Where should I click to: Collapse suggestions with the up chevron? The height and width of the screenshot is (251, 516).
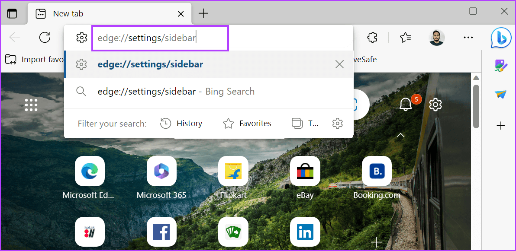pyautogui.click(x=400, y=135)
